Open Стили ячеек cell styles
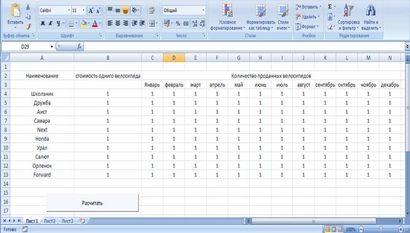The height and width of the screenshot is (233, 410). click(283, 18)
